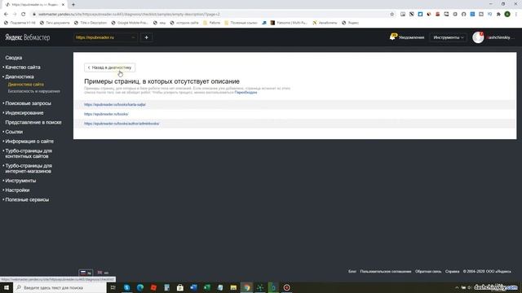Collapse the Диагностика section

[20, 77]
